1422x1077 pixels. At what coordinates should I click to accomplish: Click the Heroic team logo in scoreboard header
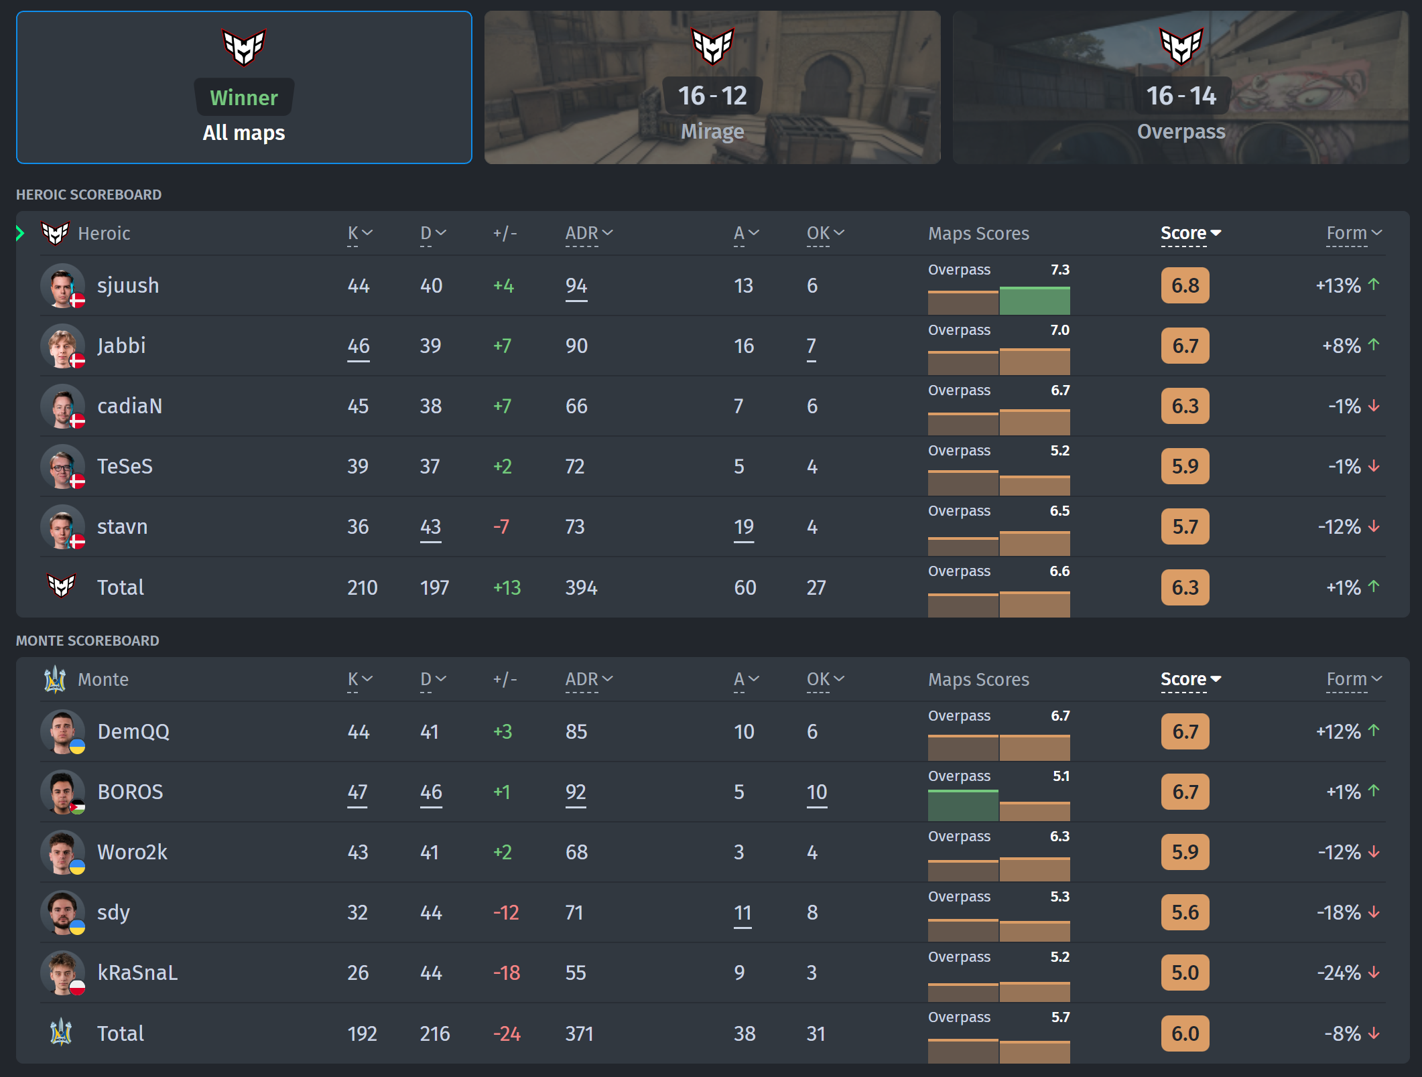tap(55, 233)
